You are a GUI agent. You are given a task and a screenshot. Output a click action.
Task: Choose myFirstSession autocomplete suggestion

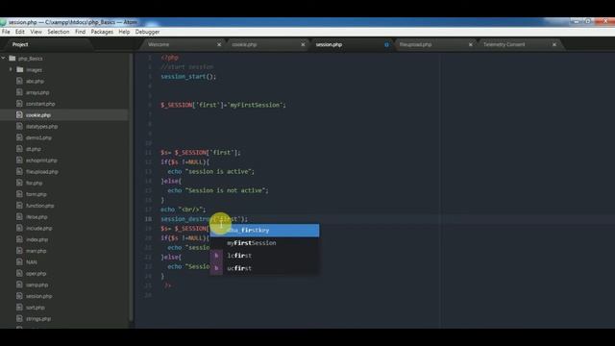pyautogui.click(x=265, y=243)
